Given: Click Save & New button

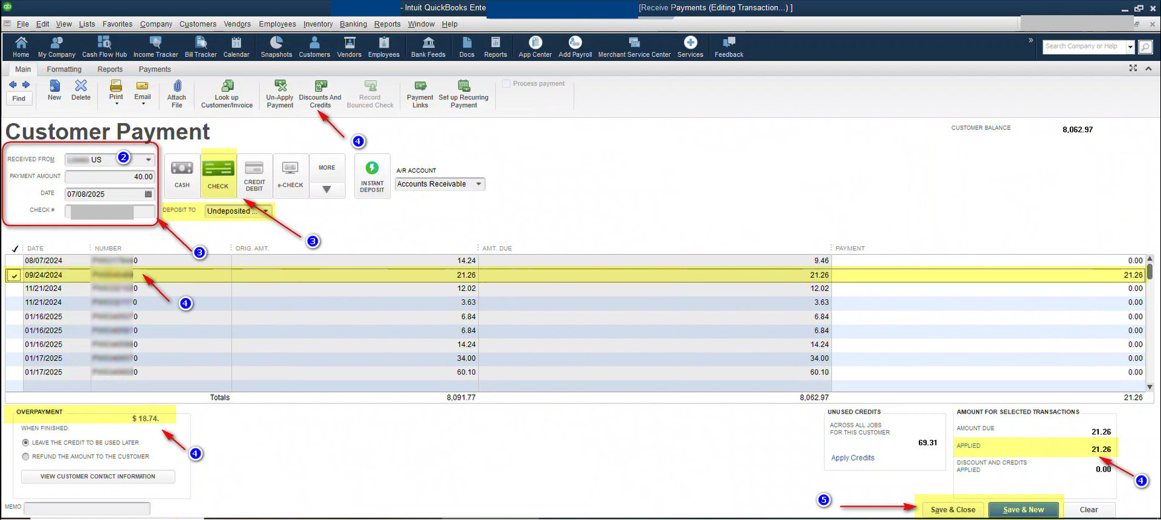Looking at the screenshot, I should pos(1023,509).
